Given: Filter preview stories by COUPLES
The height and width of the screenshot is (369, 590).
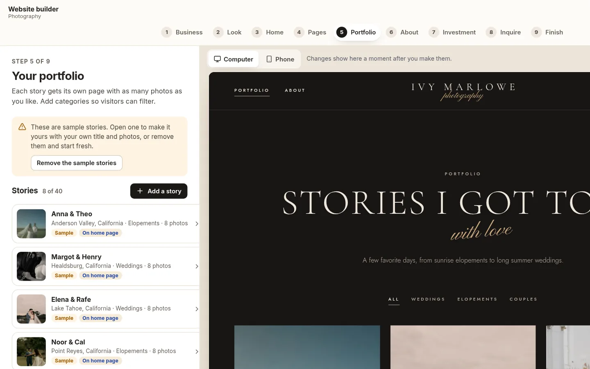Looking at the screenshot, I should [x=524, y=299].
